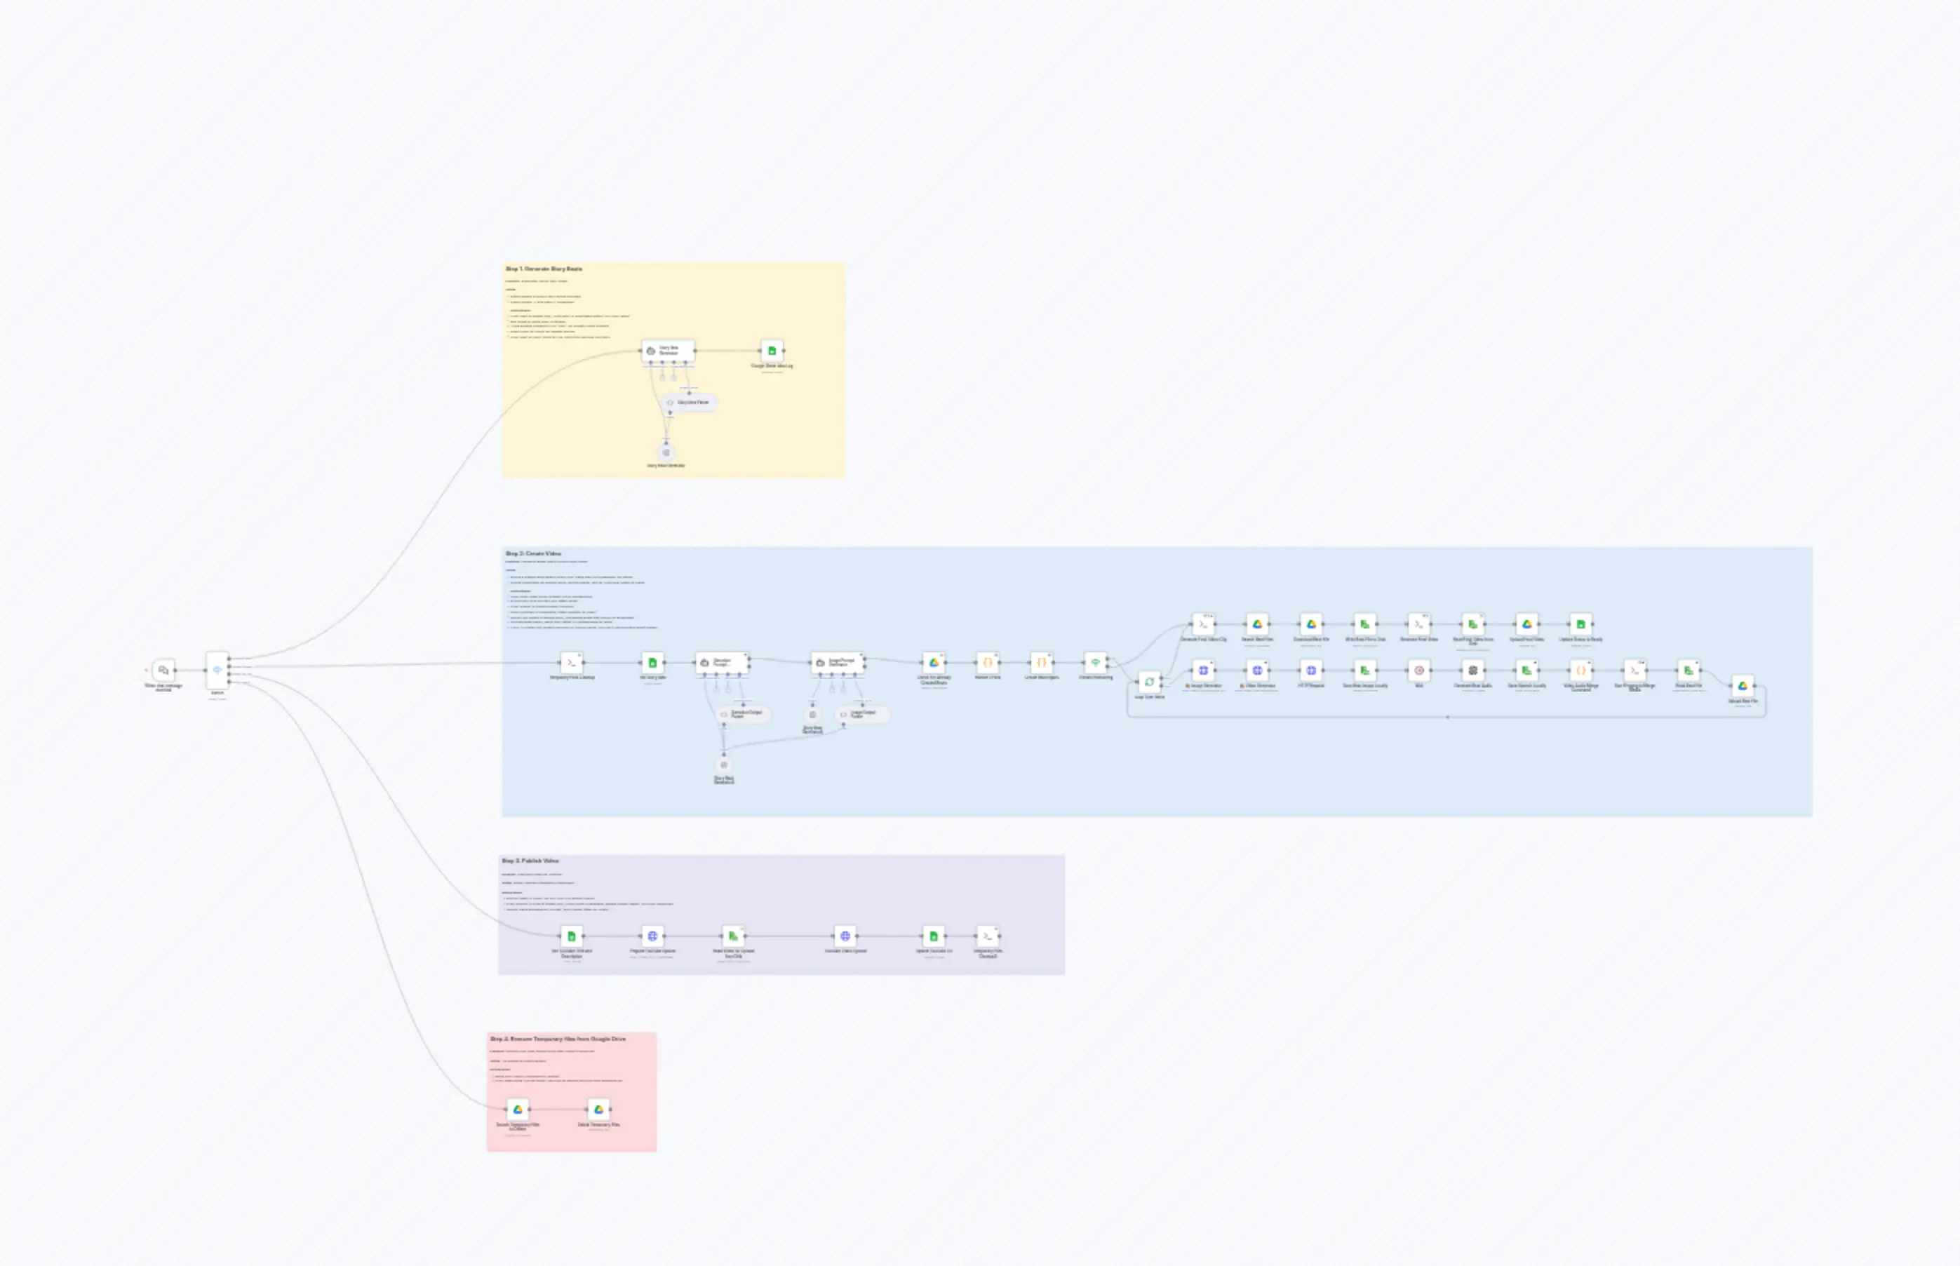Click the "Search Temporary Files" Drive node in Step 4

click(518, 1109)
